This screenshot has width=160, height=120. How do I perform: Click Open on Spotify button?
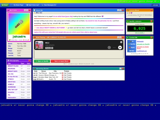click(42, 61)
